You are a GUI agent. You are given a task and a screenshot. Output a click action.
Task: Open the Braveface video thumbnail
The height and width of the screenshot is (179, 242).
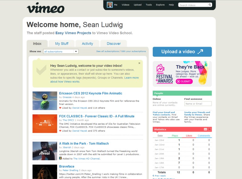pos(45,172)
